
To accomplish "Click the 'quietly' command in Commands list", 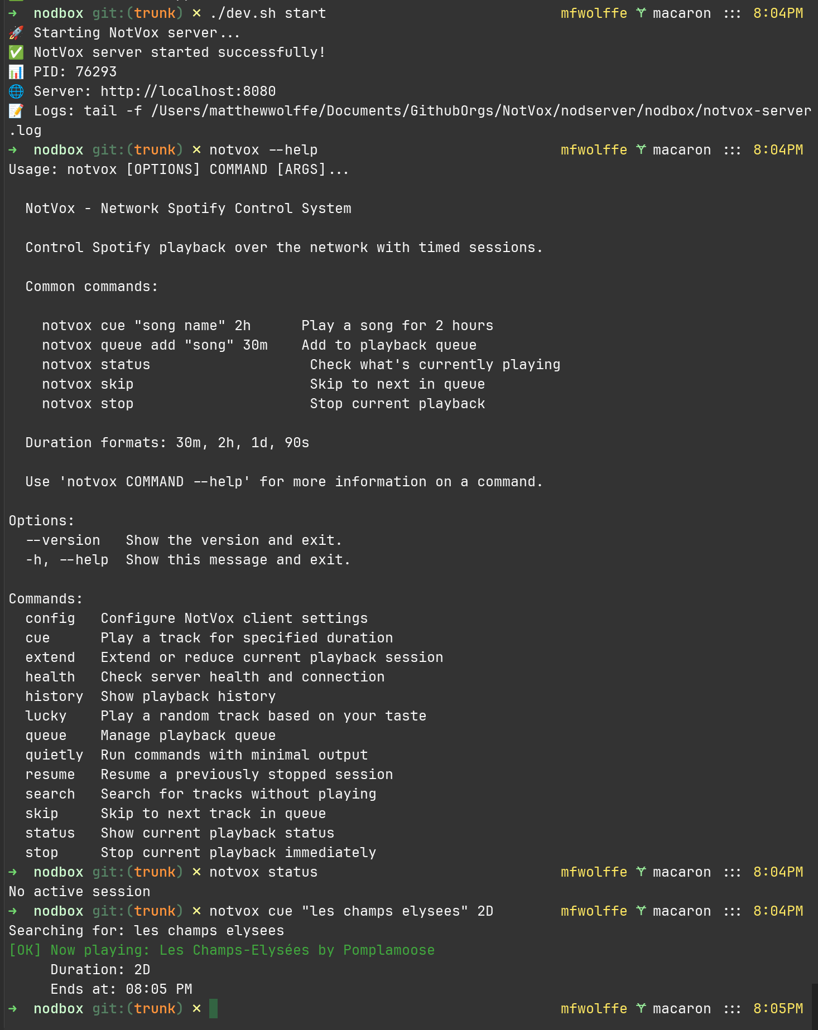I will pyautogui.click(x=54, y=755).
